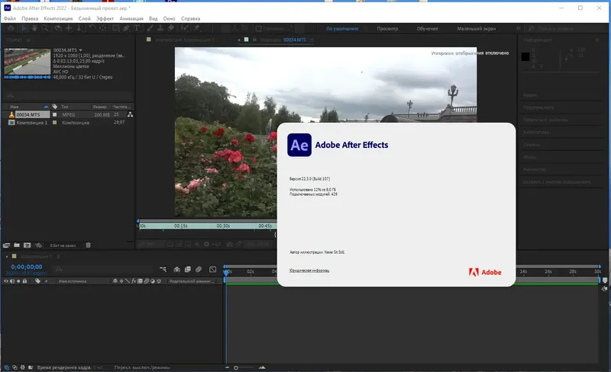The width and height of the screenshot is (611, 372).
Task: Open composition mini-flowchart in timeline
Action: tap(163, 269)
